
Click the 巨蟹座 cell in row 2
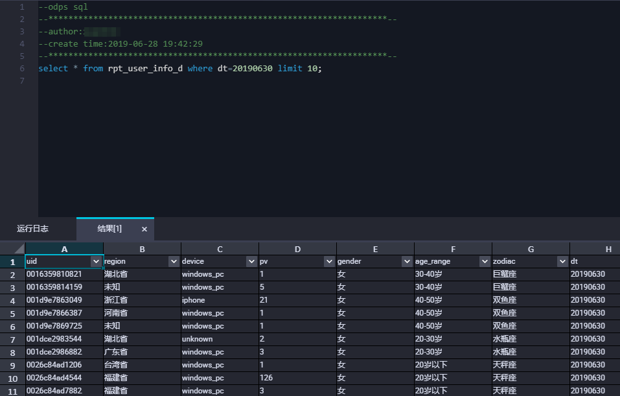tap(531, 274)
